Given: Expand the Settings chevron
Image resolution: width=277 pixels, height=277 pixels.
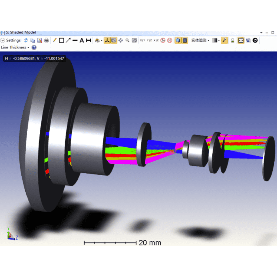Looking at the screenshot, I should click(x=3, y=40).
